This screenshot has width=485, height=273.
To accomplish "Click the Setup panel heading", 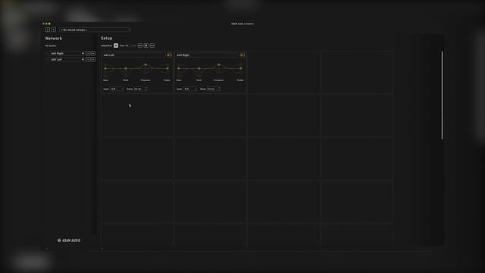I will [x=106, y=38].
